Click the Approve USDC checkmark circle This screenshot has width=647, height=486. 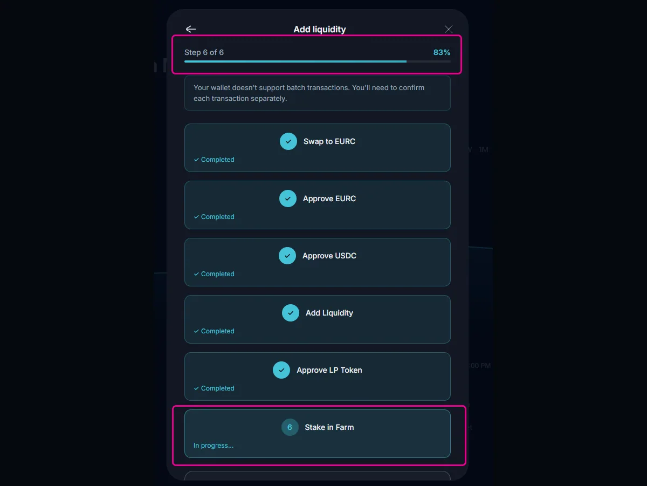[x=287, y=256]
